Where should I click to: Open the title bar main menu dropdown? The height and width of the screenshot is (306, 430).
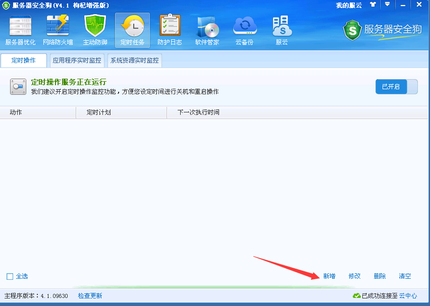click(x=388, y=5)
